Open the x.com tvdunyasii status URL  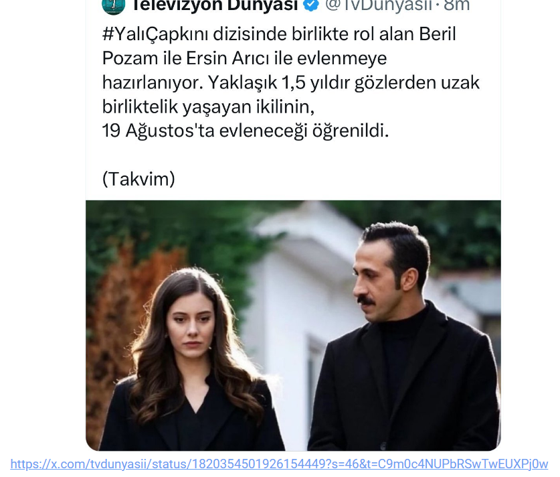[x=279, y=464]
